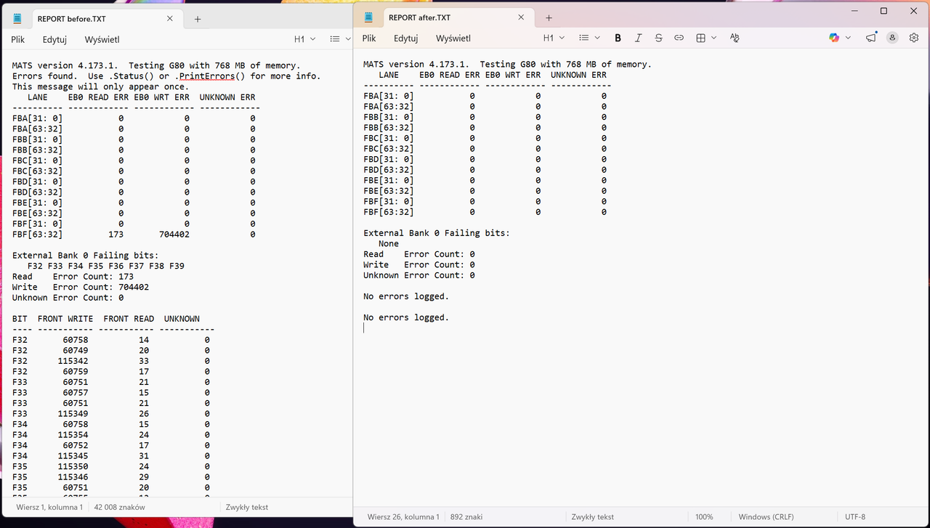Open the Edytuj menu in after window
The height and width of the screenshot is (528, 930).
[x=405, y=38]
